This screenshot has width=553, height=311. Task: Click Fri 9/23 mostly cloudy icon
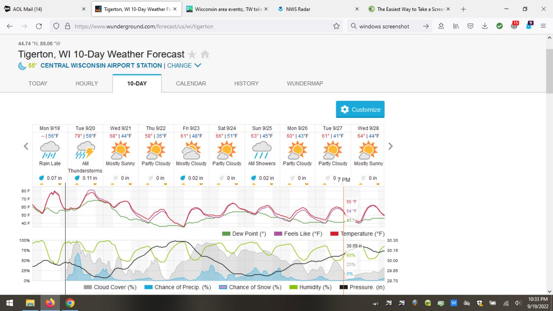(x=191, y=150)
